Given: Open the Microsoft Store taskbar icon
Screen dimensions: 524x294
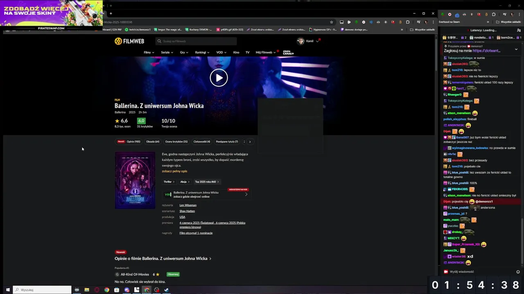Looking at the screenshot, I should click(x=117, y=290).
